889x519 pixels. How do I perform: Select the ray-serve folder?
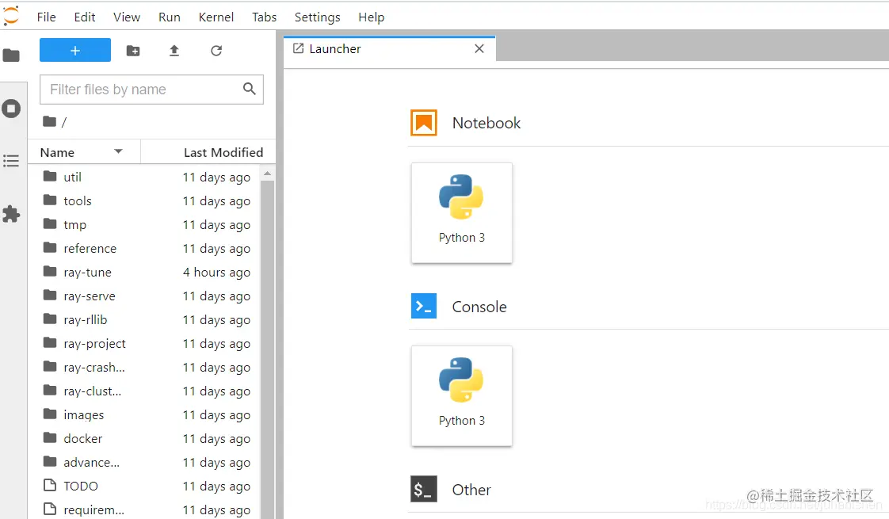click(x=144, y=296)
